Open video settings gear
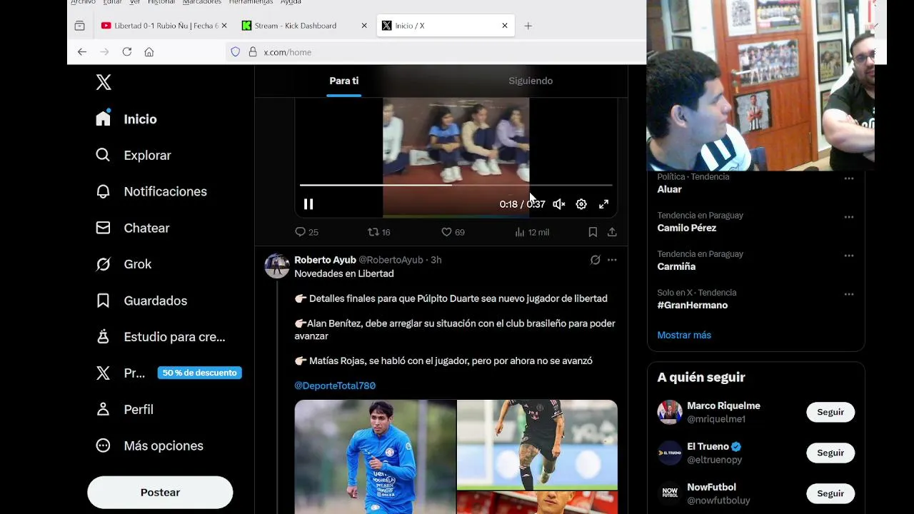Viewport: 914px width, 514px height. pyautogui.click(x=581, y=204)
